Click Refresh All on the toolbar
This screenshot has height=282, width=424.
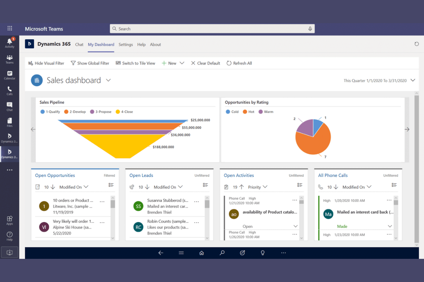(x=239, y=63)
